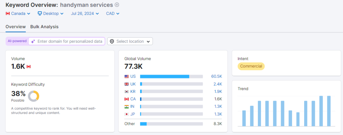Click the US volume progress bar
The height and width of the screenshot is (135, 343).
(x=171, y=77)
